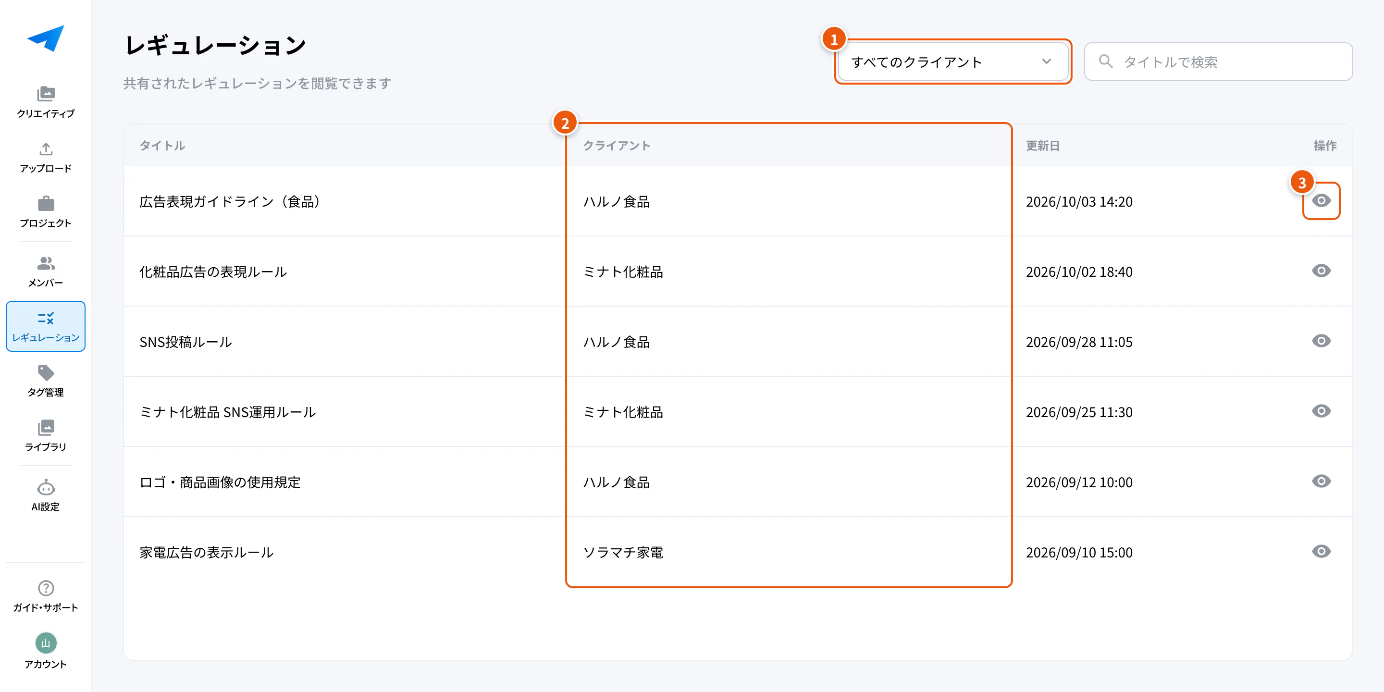The image size is (1384, 692).
Task: Select title 化粧品広告の表現ルール
Action: pyautogui.click(x=213, y=272)
